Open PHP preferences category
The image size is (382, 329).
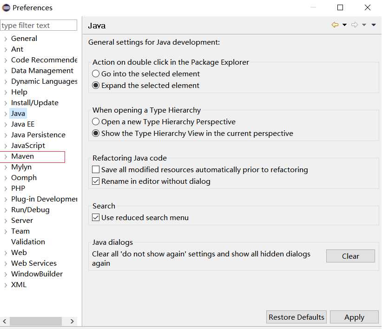pos(18,188)
